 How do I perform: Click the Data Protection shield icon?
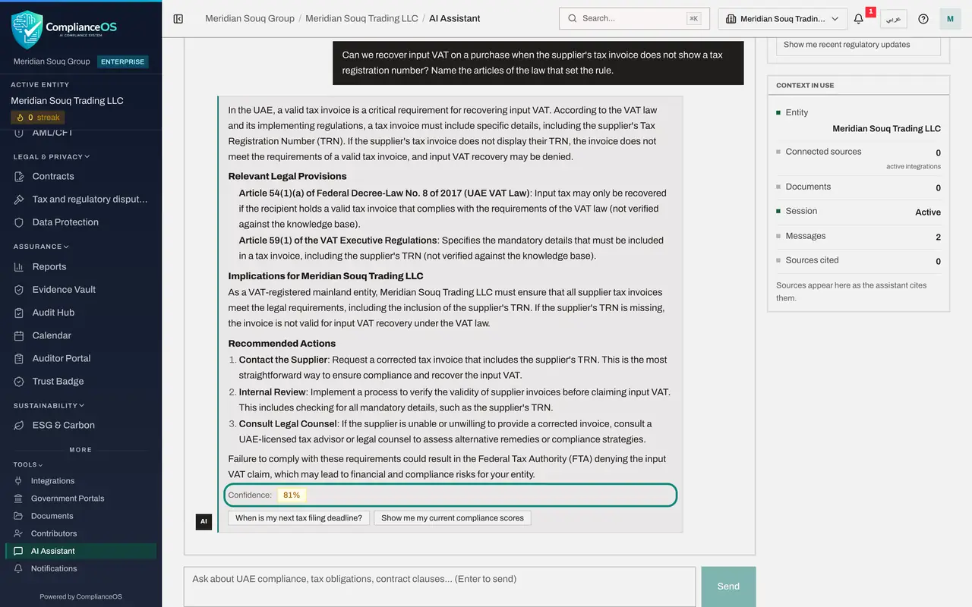click(x=19, y=222)
